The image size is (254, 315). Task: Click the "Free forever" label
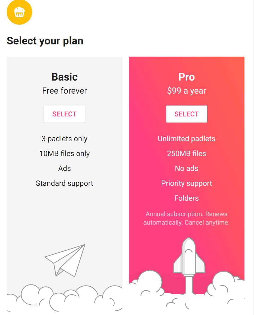point(64,91)
